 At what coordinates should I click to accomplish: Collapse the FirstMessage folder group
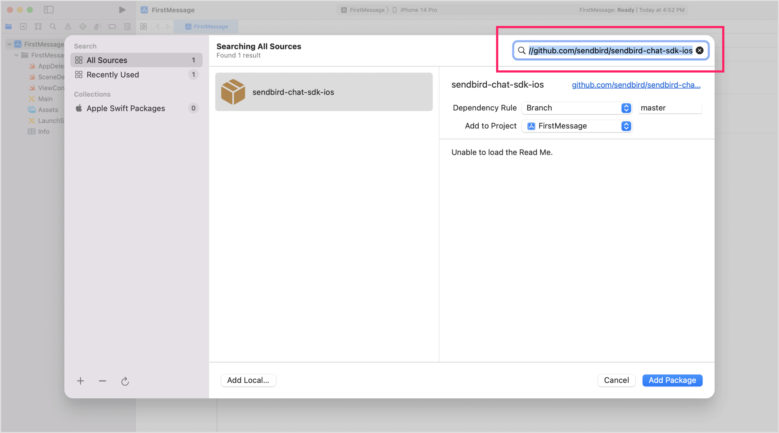(x=16, y=55)
